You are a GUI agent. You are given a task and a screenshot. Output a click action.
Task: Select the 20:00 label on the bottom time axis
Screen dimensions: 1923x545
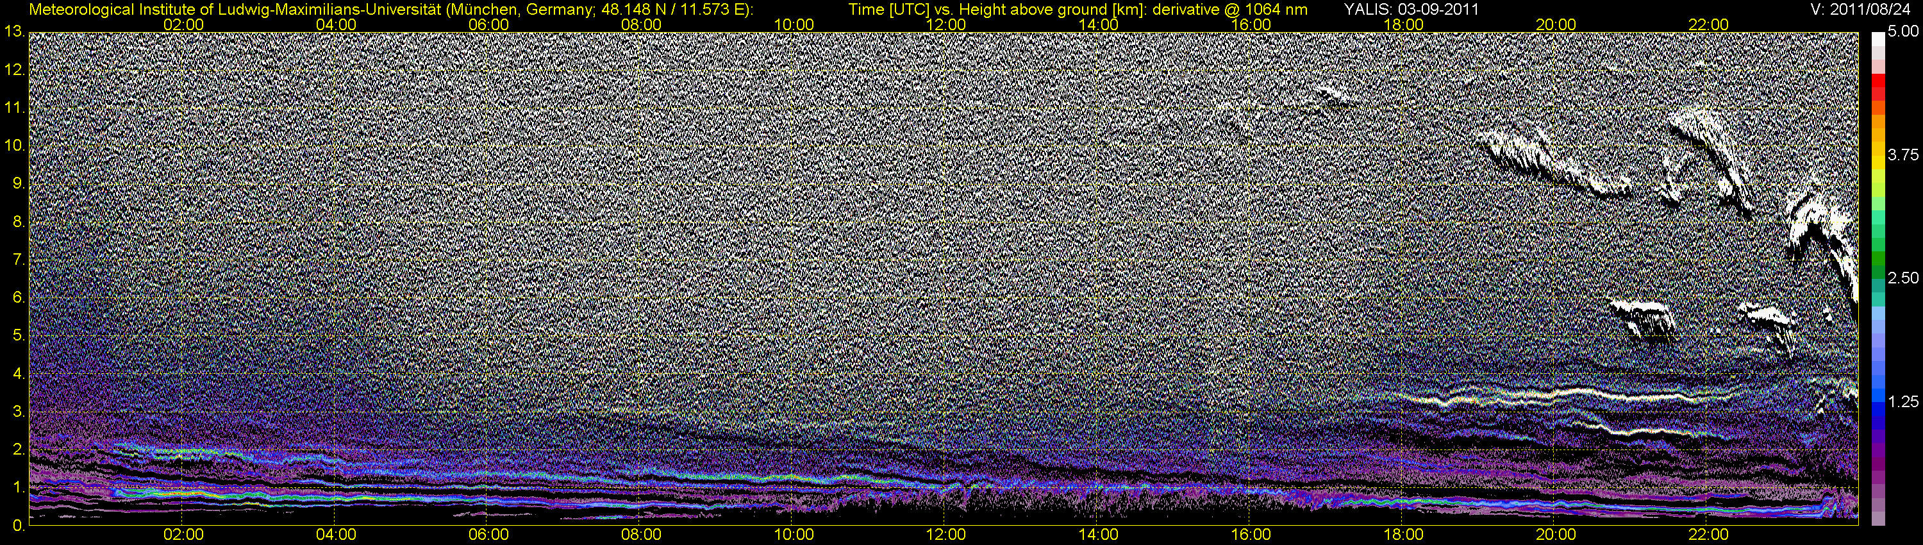1556,535
